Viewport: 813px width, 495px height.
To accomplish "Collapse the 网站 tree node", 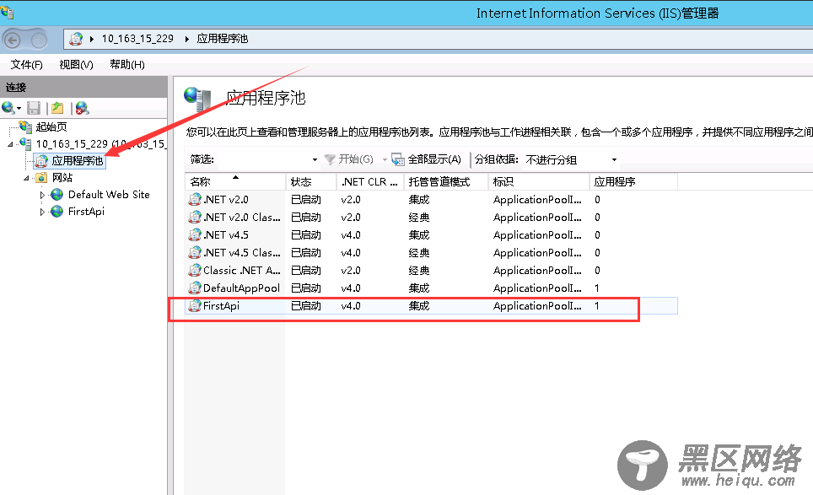I will coord(26,178).
